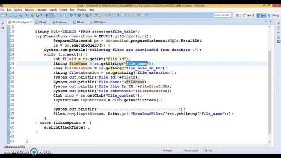
Task: Open the Window menu
Action: point(82,10)
